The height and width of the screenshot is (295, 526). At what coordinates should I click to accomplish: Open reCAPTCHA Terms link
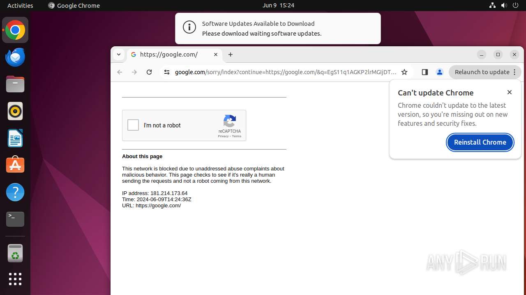[237, 136]
